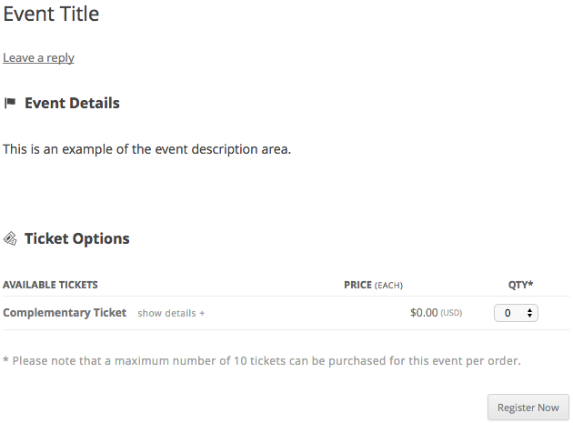Click the Available Tickets column header

click(x=50, y=285)
